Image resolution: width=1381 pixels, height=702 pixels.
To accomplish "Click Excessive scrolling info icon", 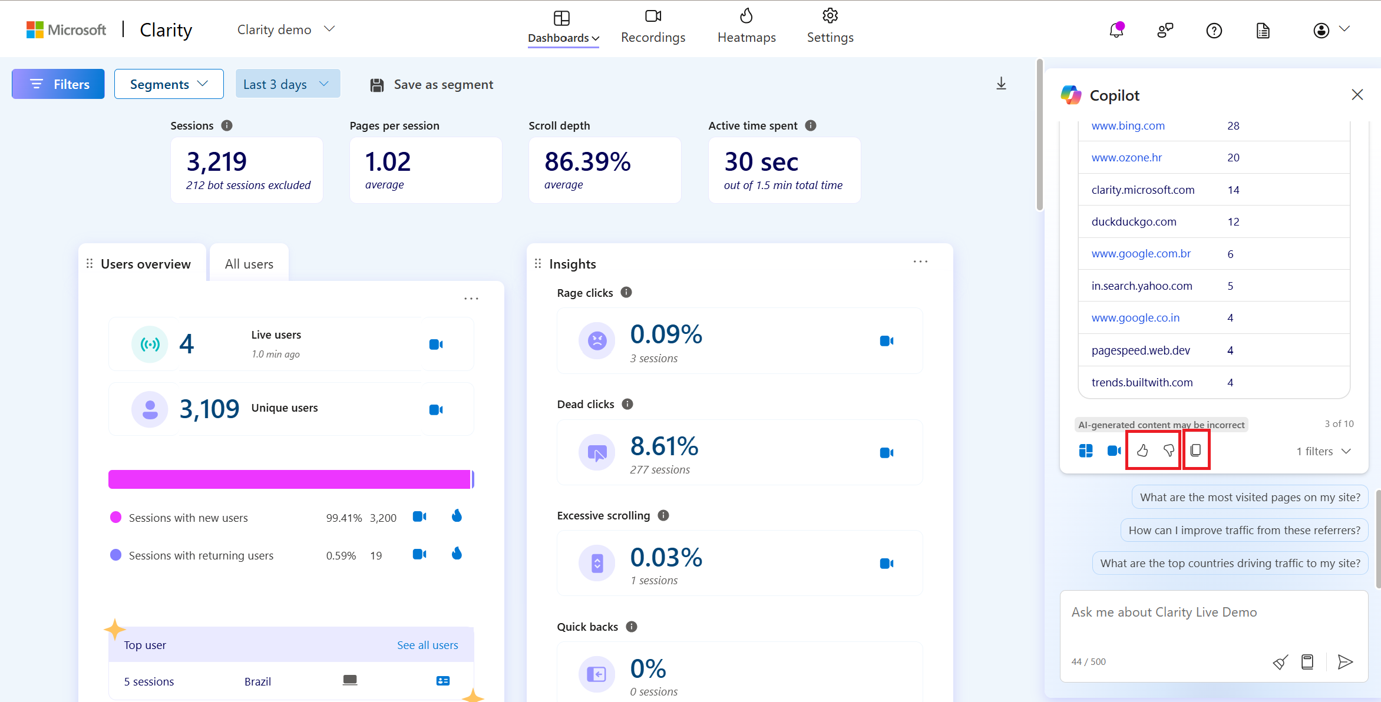I will [x=663, y=515].
